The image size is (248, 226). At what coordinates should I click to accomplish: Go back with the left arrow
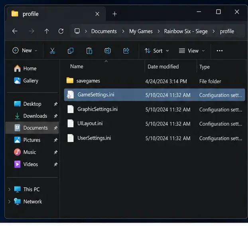tap(15, 31)
